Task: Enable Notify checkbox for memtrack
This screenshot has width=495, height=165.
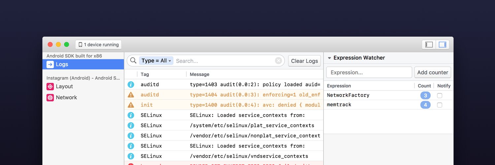Action: pyautogui.click(x=440, y=105)
